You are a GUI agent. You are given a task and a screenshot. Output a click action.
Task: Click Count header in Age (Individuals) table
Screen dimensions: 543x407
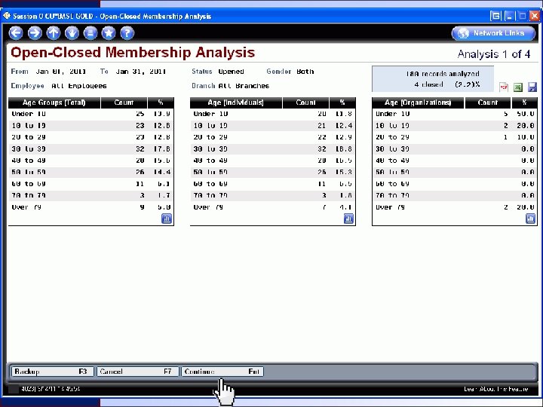(x=305, y=103)
